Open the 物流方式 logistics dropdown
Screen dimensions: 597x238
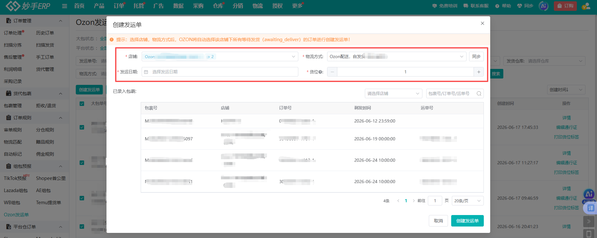(397, 56)
